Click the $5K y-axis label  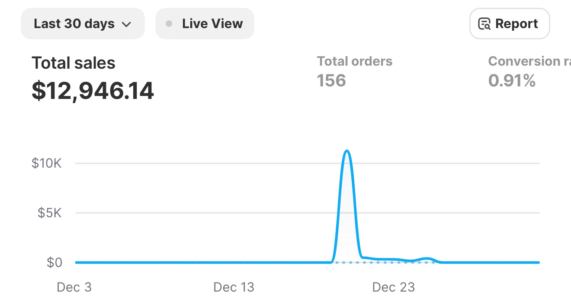click(x=50, y=213)
